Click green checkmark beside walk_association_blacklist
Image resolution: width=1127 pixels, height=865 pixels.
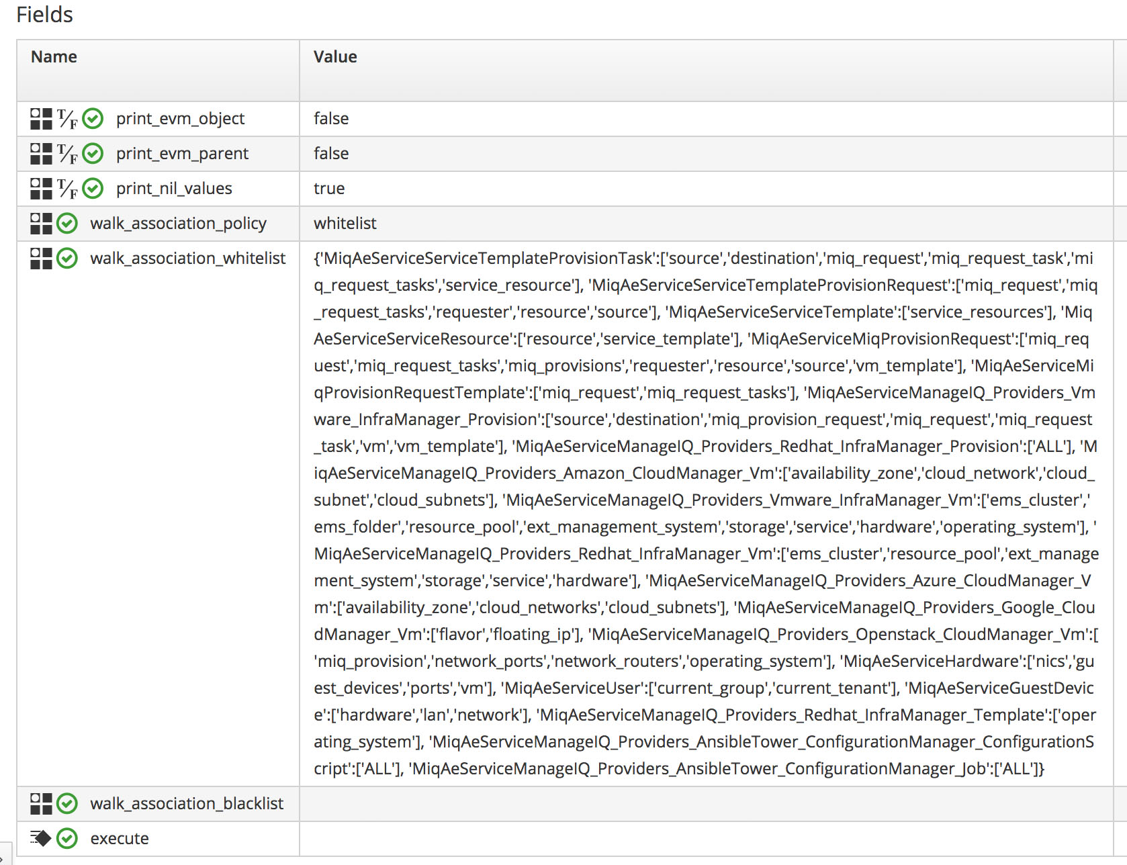tap(67, 804)
